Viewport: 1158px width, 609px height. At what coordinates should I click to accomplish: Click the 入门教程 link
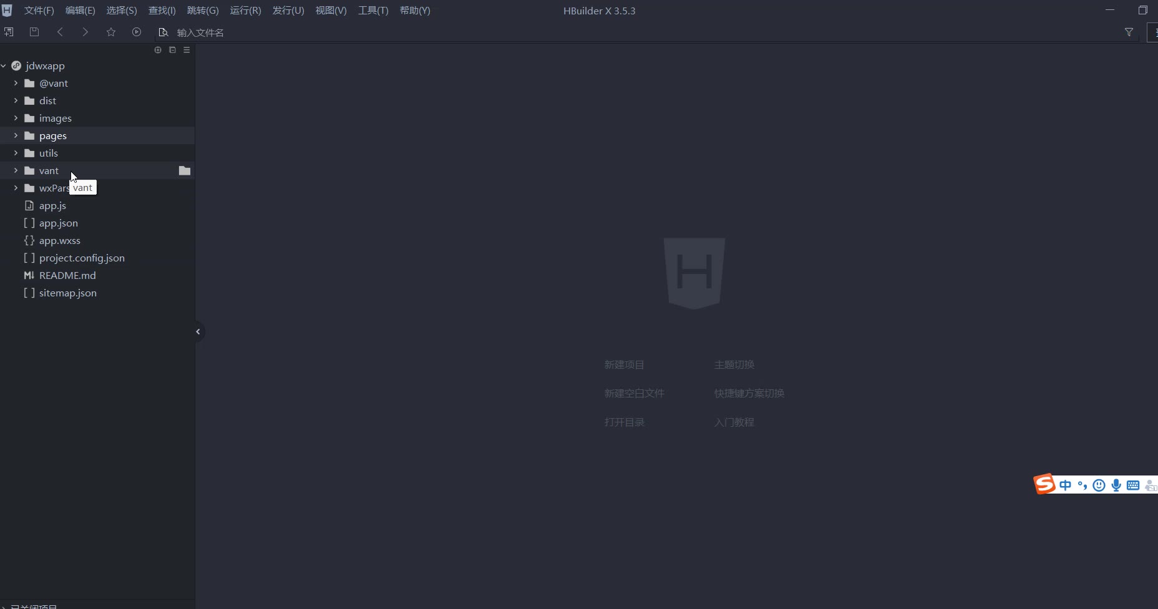pyautogui.click(x=734, y=422)
